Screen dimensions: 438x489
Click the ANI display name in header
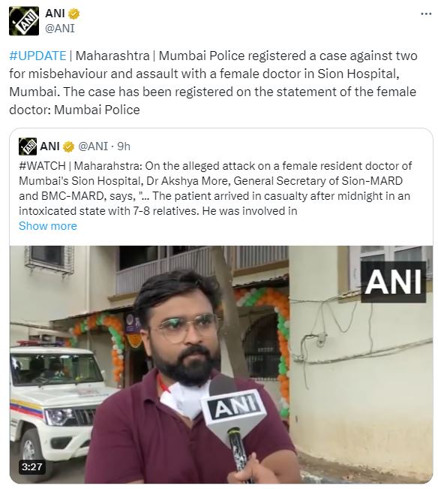(x=55, y=14)
